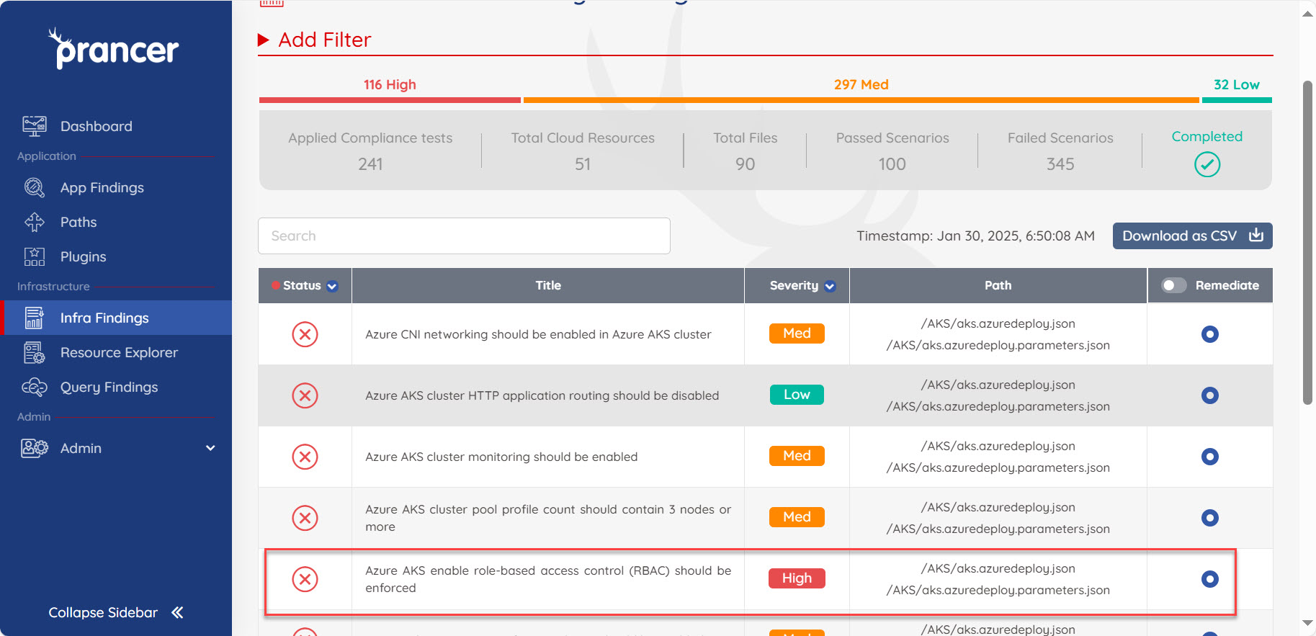Click the Paths arrows icon
This screenshot has height=636, width=1316.
(35, 222)
